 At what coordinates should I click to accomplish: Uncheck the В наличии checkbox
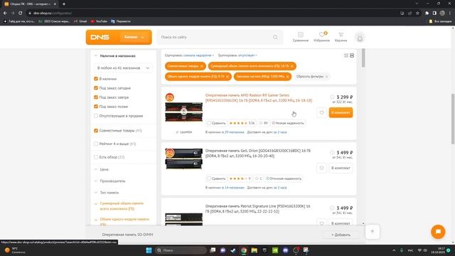point(96,79)
